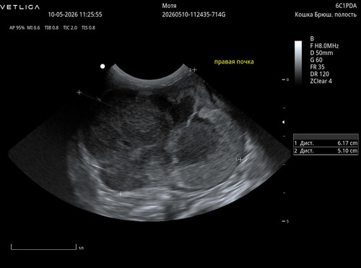
Task: Click the measurement results panel header
Action: [x=326, y=137]
